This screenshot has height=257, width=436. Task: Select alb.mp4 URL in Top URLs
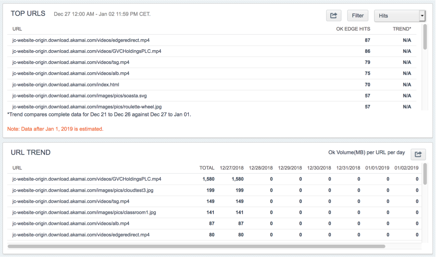71,73
